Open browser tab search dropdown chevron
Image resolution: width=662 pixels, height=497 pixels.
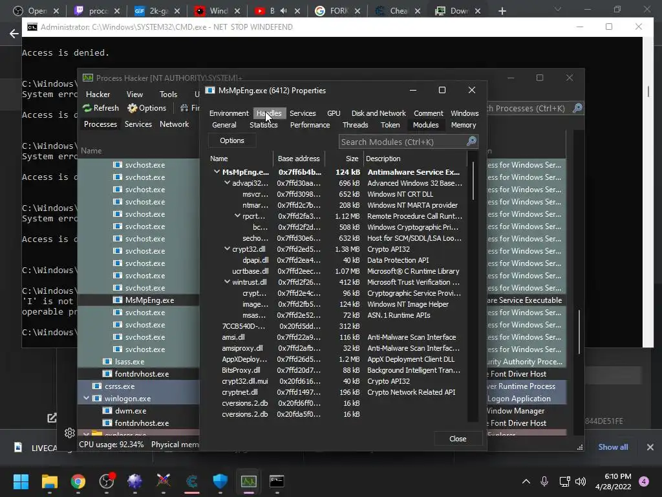click(558, 9)
